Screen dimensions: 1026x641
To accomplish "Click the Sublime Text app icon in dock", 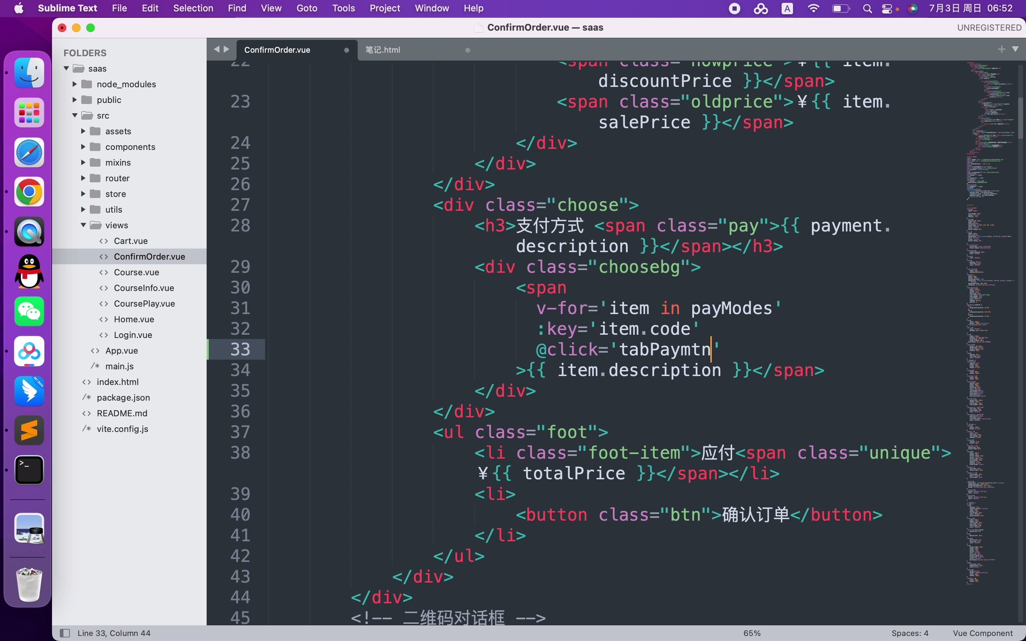I will point(30,429).
